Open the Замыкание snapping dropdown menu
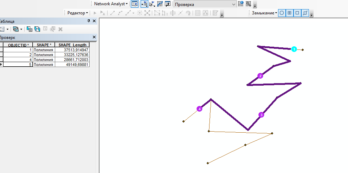The height and width of the screenshot is (173, 348). [264, 13]
